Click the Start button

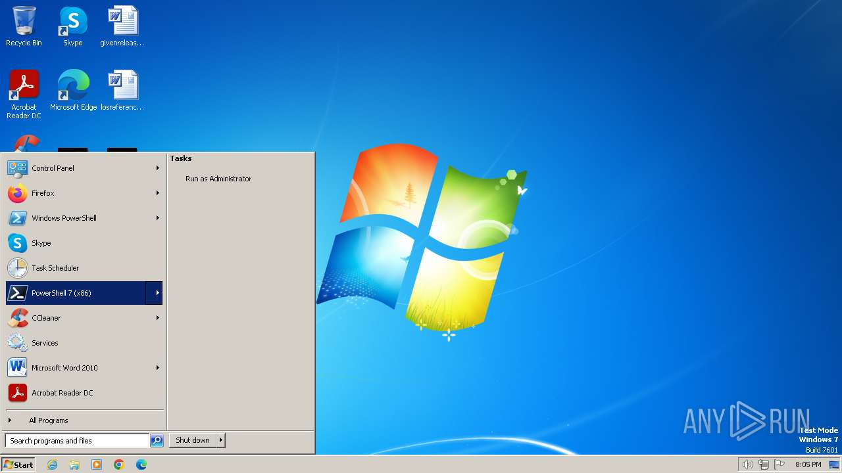18,464
